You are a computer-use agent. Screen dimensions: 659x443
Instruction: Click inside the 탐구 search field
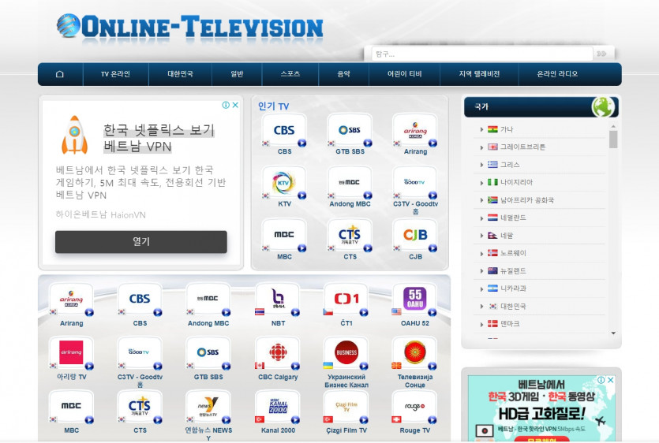click(482, 54)
